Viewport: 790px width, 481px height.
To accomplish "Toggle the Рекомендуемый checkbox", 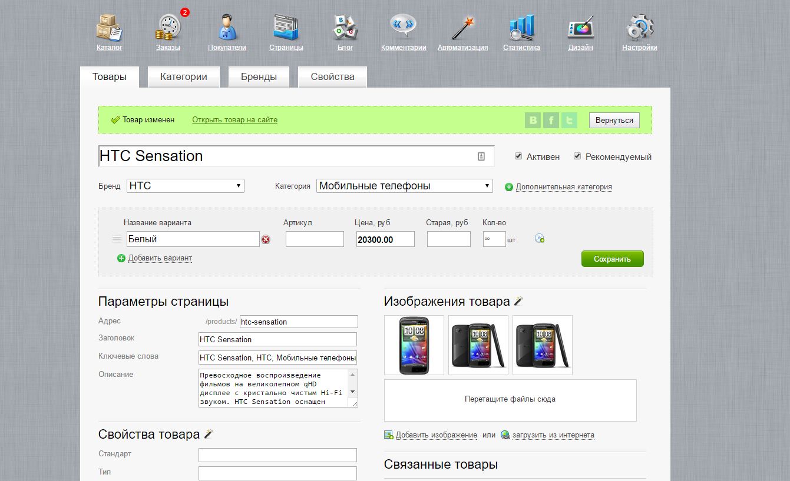I will (577, 156).
